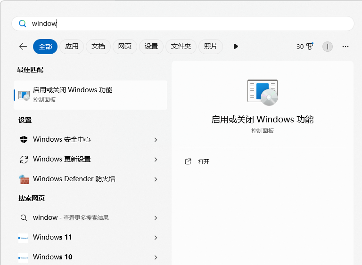Click the Windows 11 thumbnail icon

[x=23, y=238]
